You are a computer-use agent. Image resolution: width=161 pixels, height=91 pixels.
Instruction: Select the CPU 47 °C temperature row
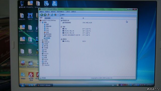(x=76, y=29)
